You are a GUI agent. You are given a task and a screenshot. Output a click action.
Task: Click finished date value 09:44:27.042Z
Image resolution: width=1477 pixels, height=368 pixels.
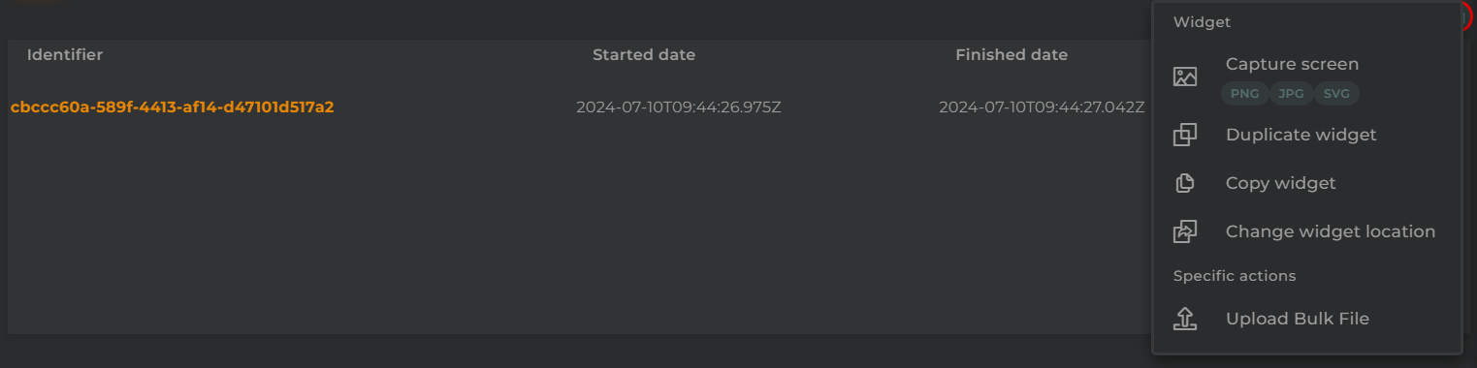coord(1042,107)
